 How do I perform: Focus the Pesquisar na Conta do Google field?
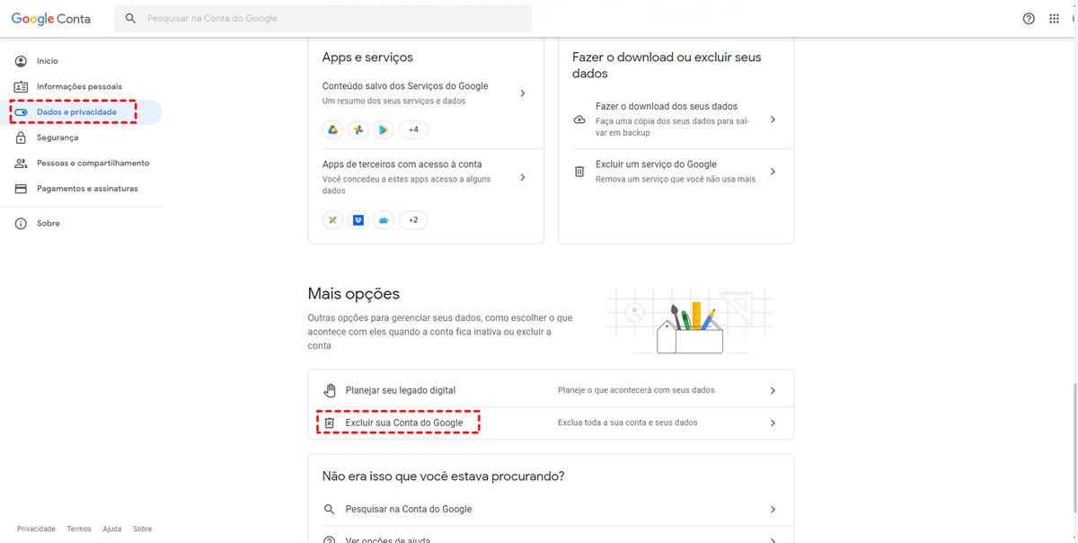point(323,18)
